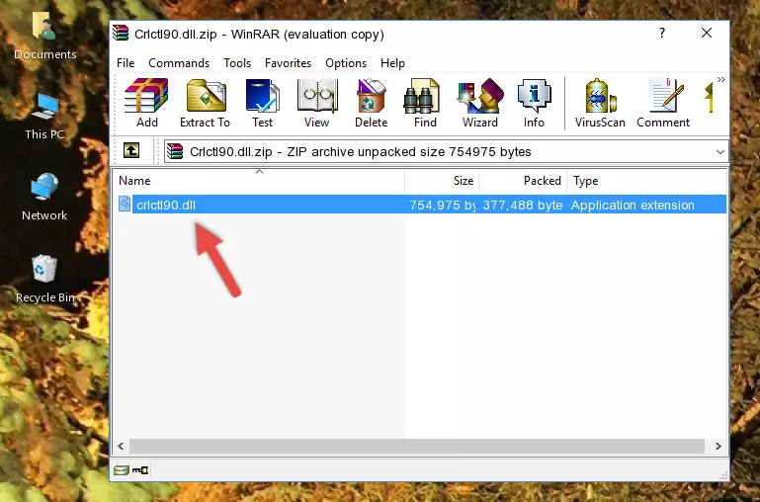Click the Find binoculars icon
The image size is (760, 502).
point(422,96)
